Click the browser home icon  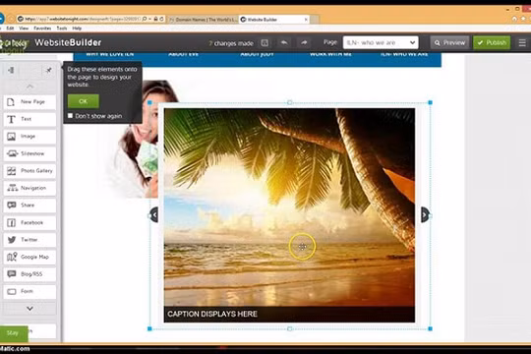coord(514,19)
